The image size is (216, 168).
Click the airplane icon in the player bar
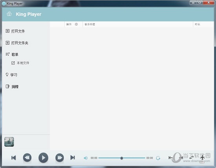(x=202, y=157)
